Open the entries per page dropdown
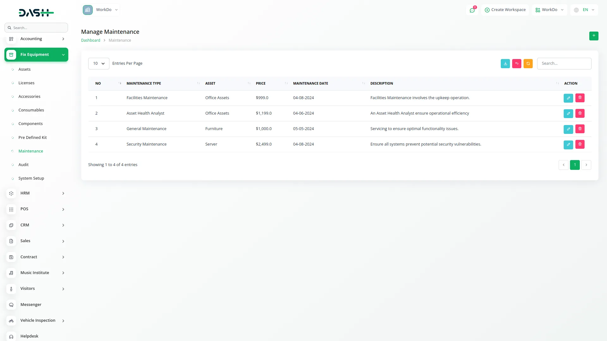Image resolution: width=607 pixels, height=341 pixels. [x=99, y=63]
